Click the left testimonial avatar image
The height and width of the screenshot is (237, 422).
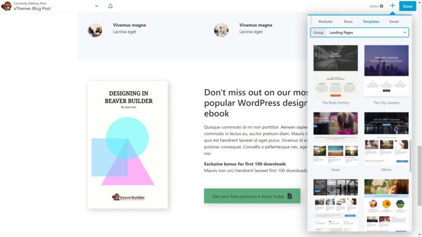click(95, 30)
